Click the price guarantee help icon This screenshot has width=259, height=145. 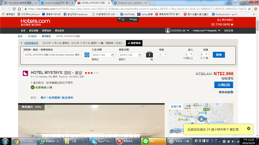232,92
